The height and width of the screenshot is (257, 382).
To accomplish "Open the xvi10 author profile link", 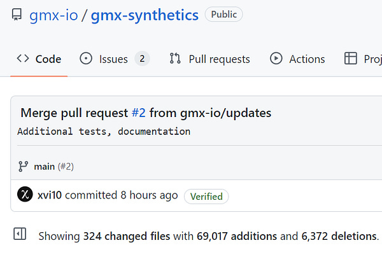I will click(50, 195).
